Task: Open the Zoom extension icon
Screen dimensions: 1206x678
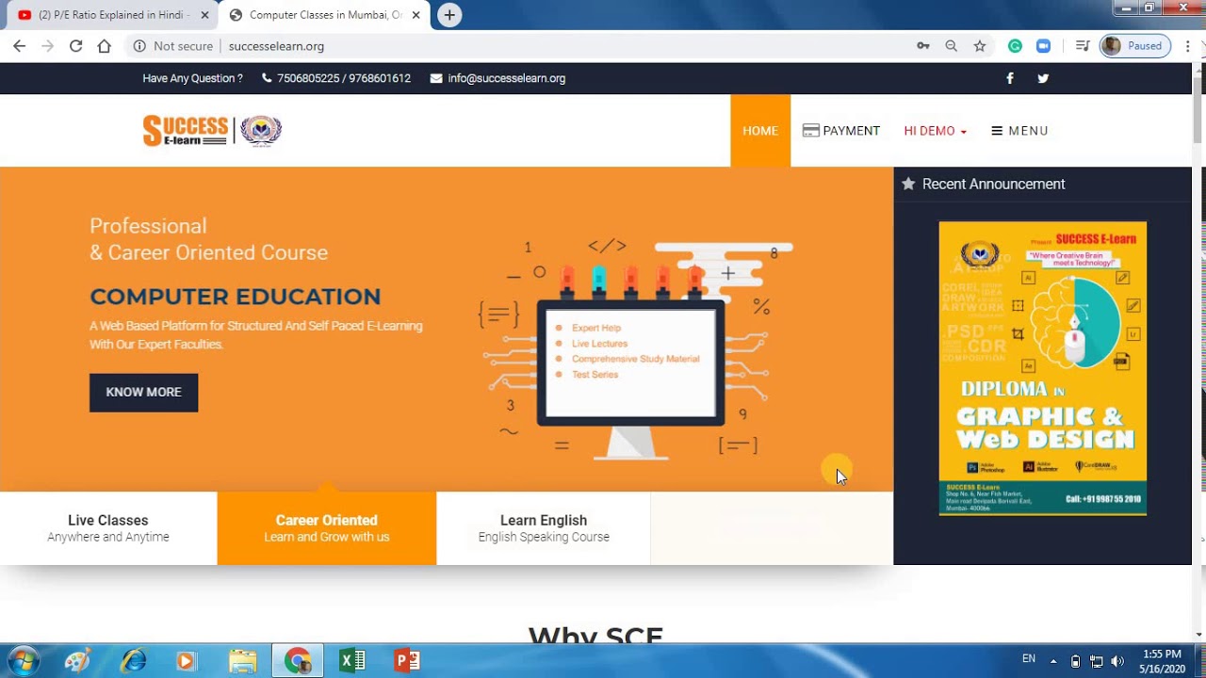Action: coord(1043,46)
